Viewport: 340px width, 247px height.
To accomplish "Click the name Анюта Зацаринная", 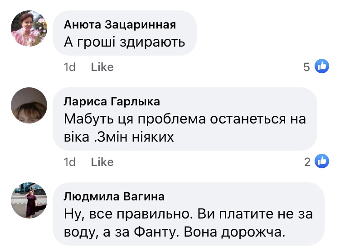I will (x=120, y=24).
